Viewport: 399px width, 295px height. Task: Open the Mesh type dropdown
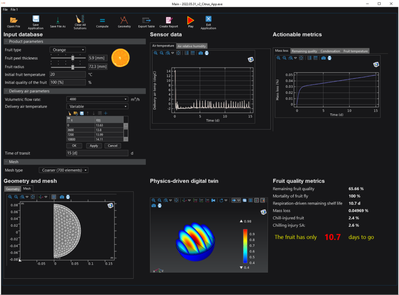click(x=64, y=170)
